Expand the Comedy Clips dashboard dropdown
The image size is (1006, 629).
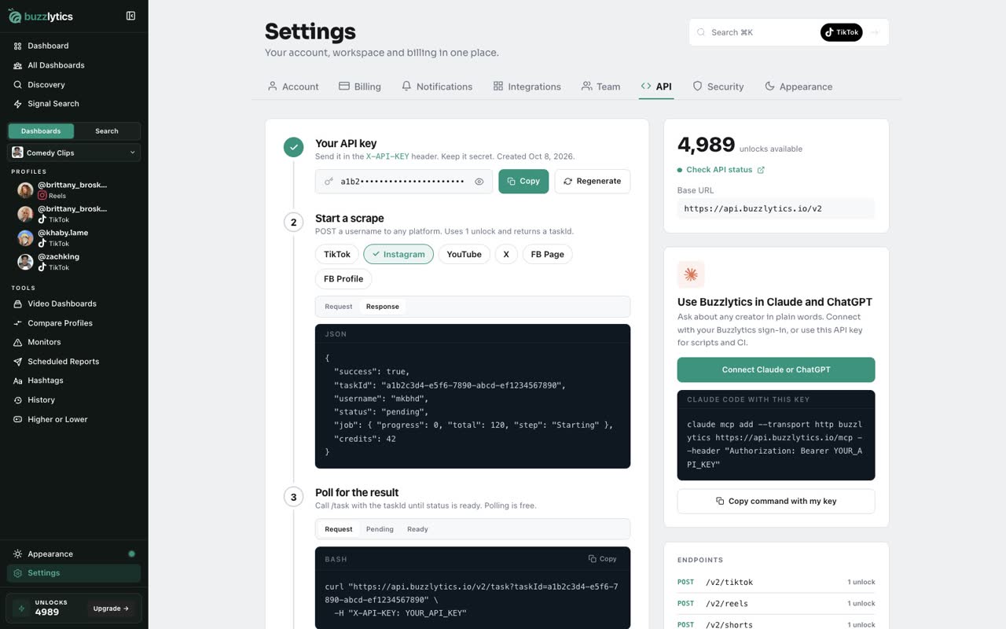pos(74,153)
